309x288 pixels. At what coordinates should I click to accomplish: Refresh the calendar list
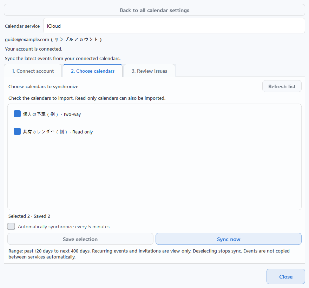click(x=282, y=86)
